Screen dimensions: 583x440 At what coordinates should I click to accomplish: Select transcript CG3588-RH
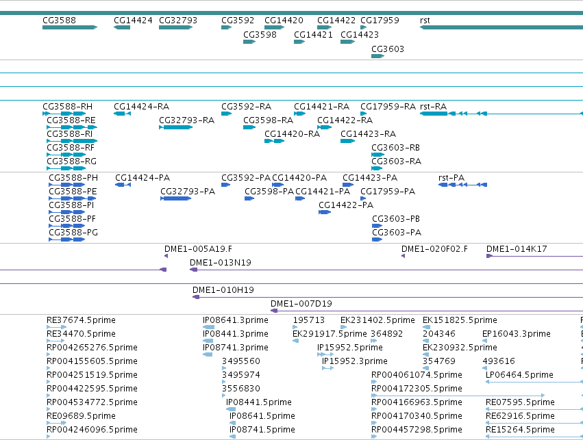point(64,114)
